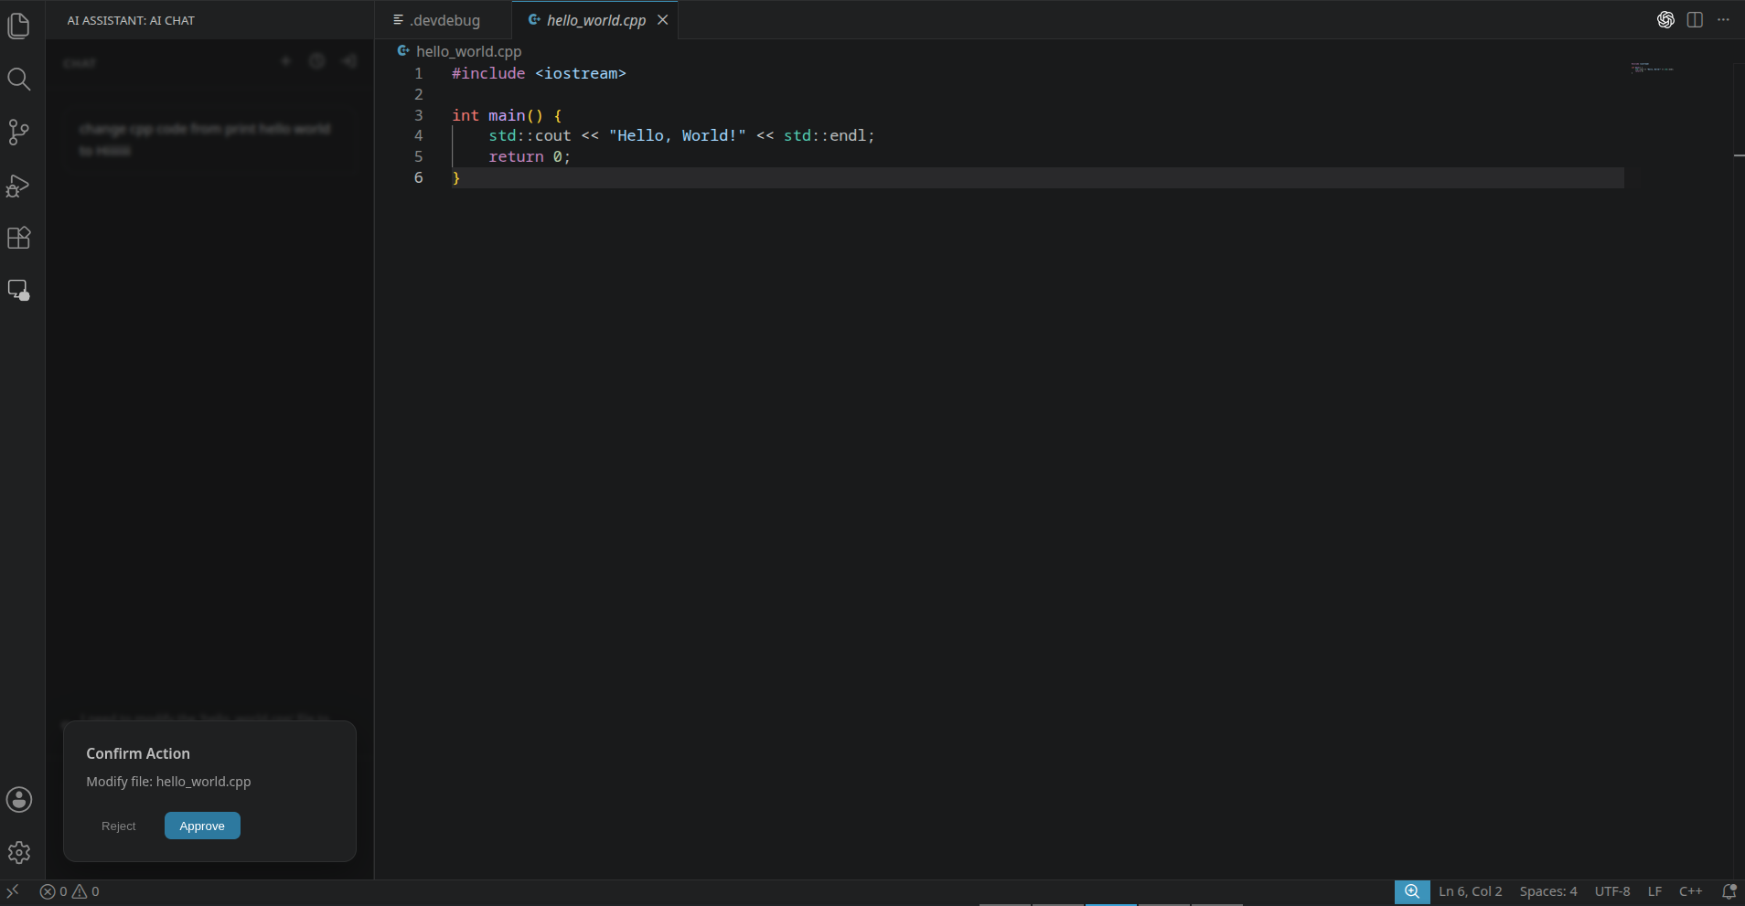Viewport: 1745px width, 906px height.
Task: Open the errors and warnings count in status bar
Action: 70,891
